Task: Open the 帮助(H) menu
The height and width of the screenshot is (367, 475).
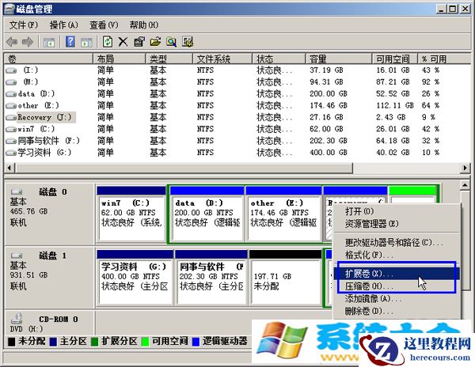Action: pyautogui.click(x=144, y=25)
